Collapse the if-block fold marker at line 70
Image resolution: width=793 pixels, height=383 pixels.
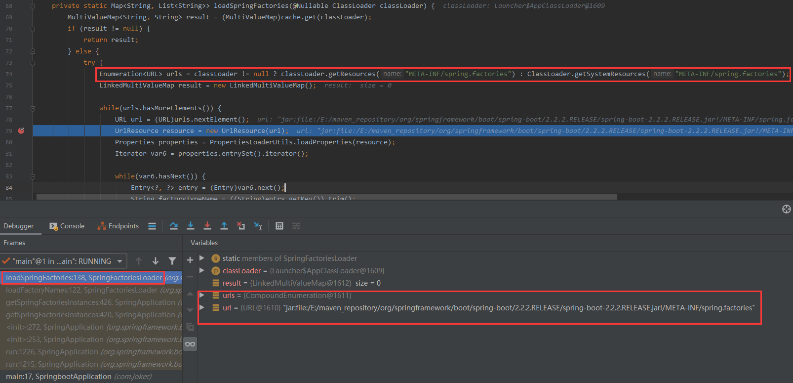[33, 29]
